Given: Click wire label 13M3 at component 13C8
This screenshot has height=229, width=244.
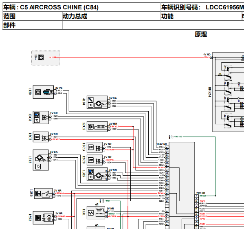Looking at the screenshot, I should click(55, 116).
